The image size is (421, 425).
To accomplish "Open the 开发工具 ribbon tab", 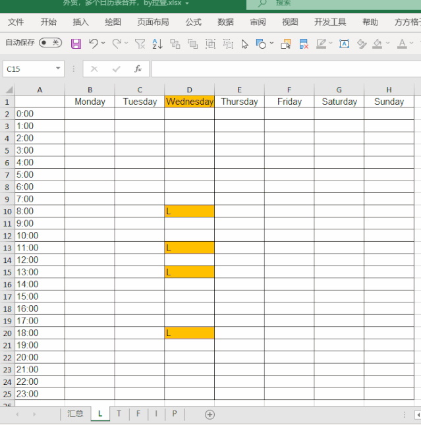I will click(330, 22).
